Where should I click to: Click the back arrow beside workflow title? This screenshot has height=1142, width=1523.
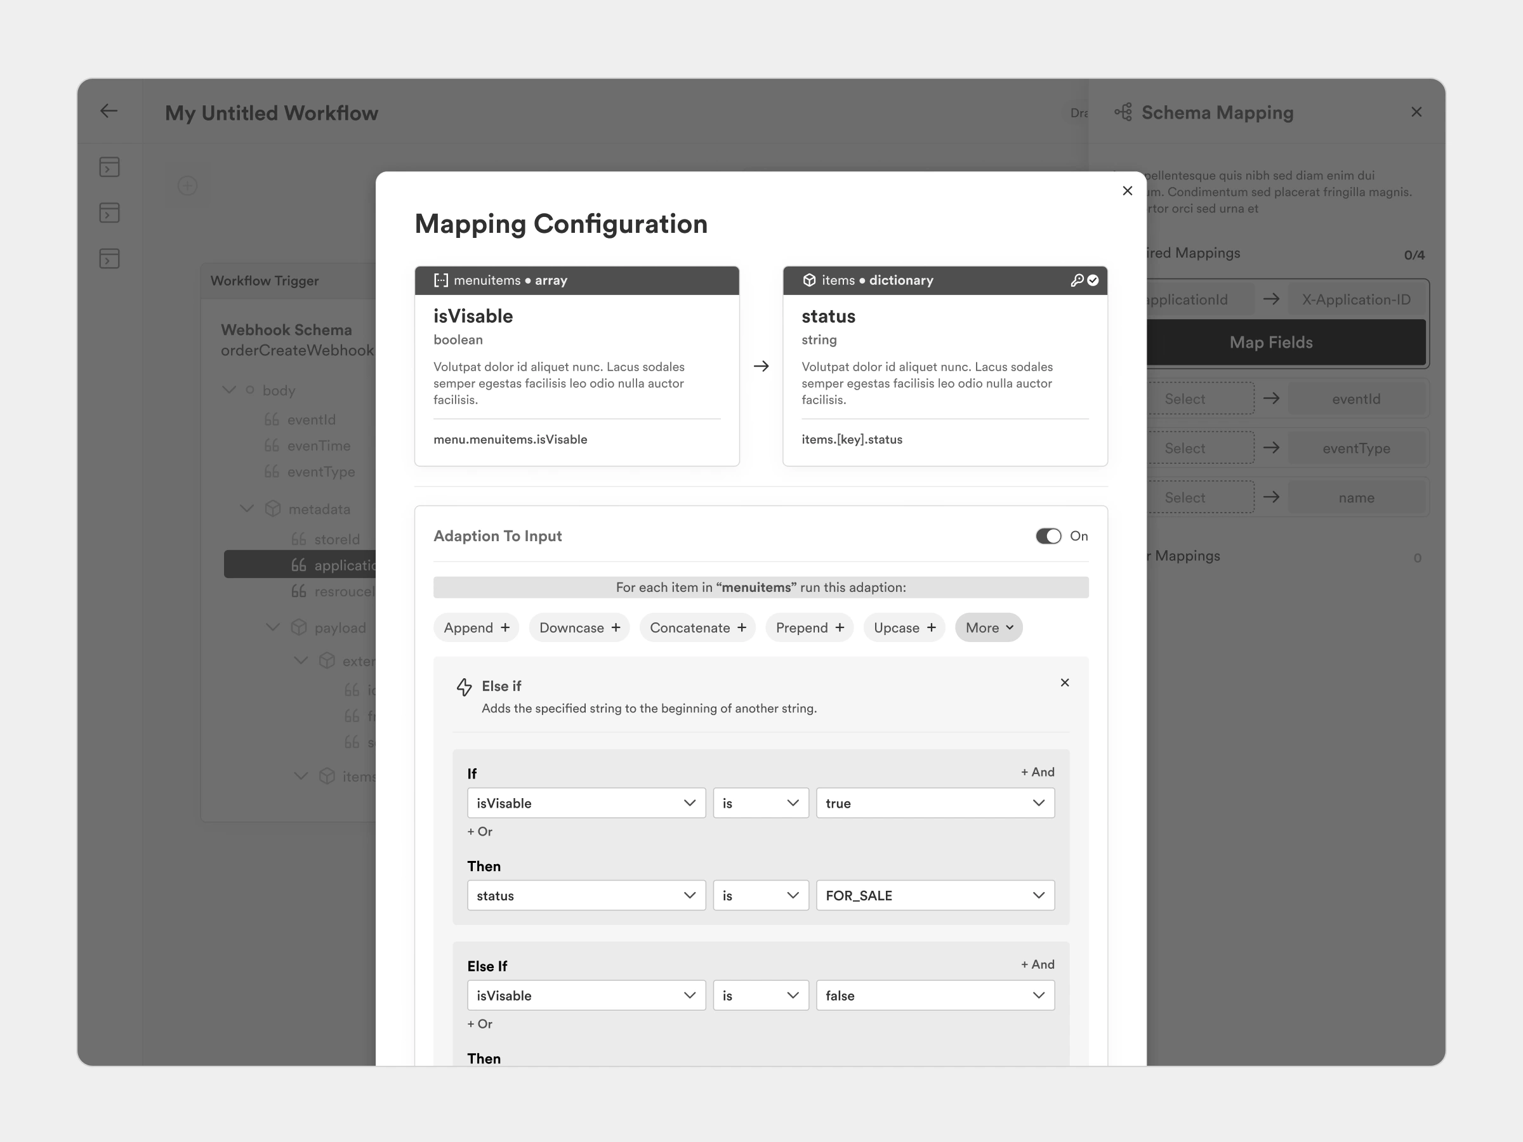click(109, 111)
